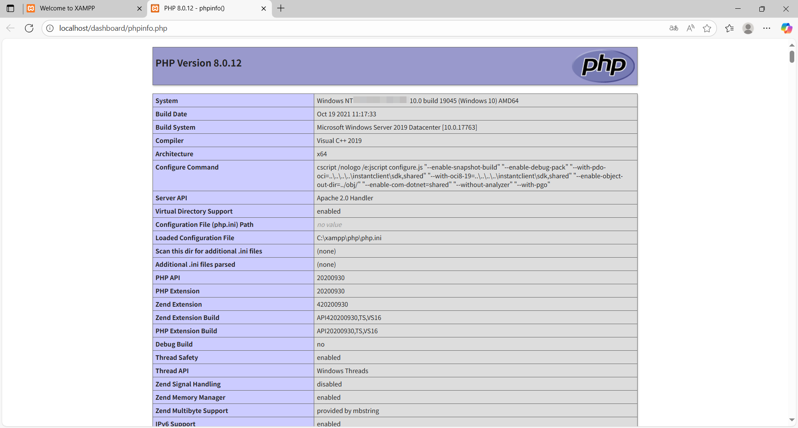Open the Translate page icon
Viewport: 798px width, 428px height.
[674, 28]
